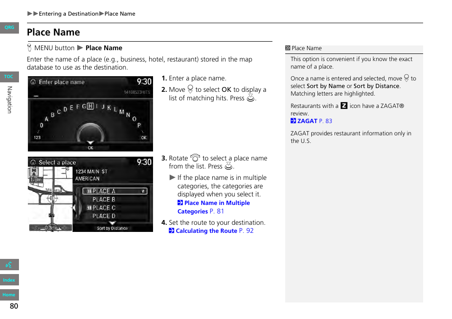Click the joystick icon in step 2
Viewport: 452px width, 319px height.
point(190,89)
